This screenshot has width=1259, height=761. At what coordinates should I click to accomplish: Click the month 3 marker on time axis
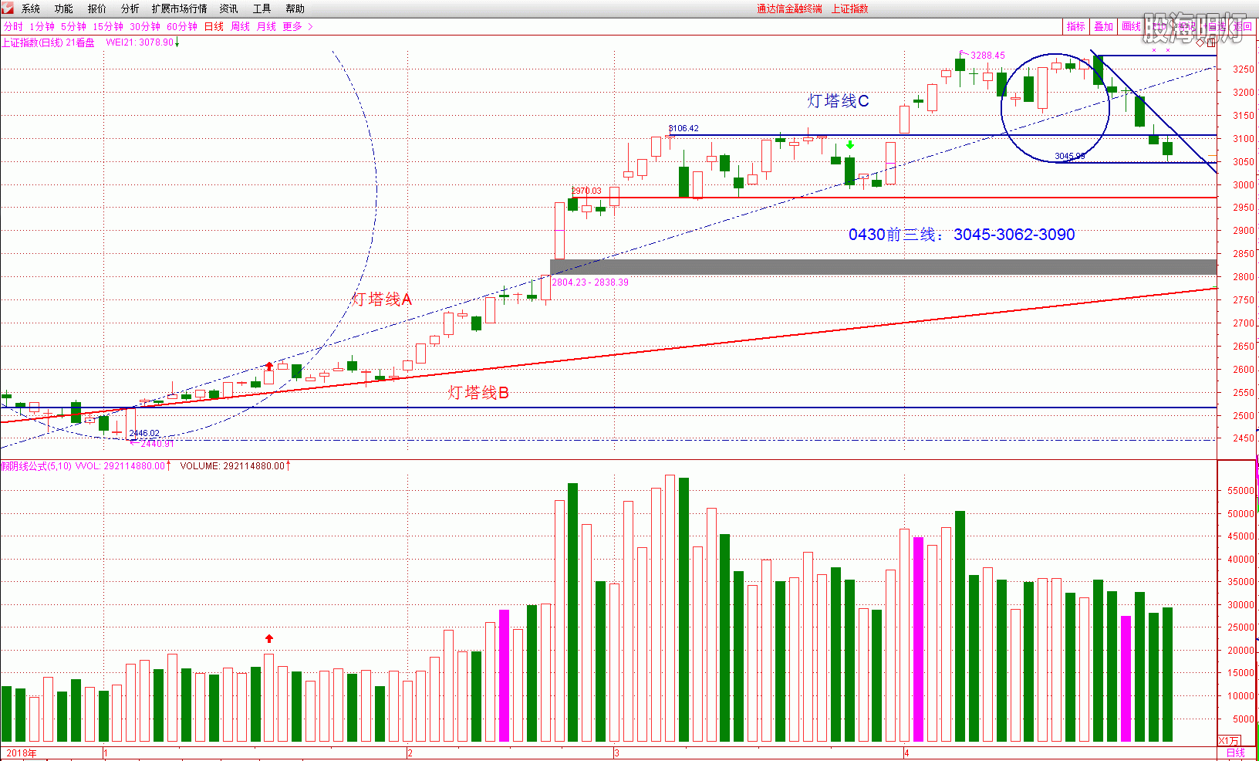click(616, 753)
